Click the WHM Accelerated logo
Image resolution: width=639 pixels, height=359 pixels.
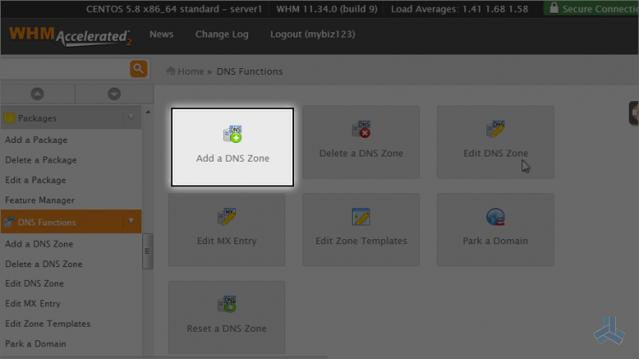[x=70, y=37]
